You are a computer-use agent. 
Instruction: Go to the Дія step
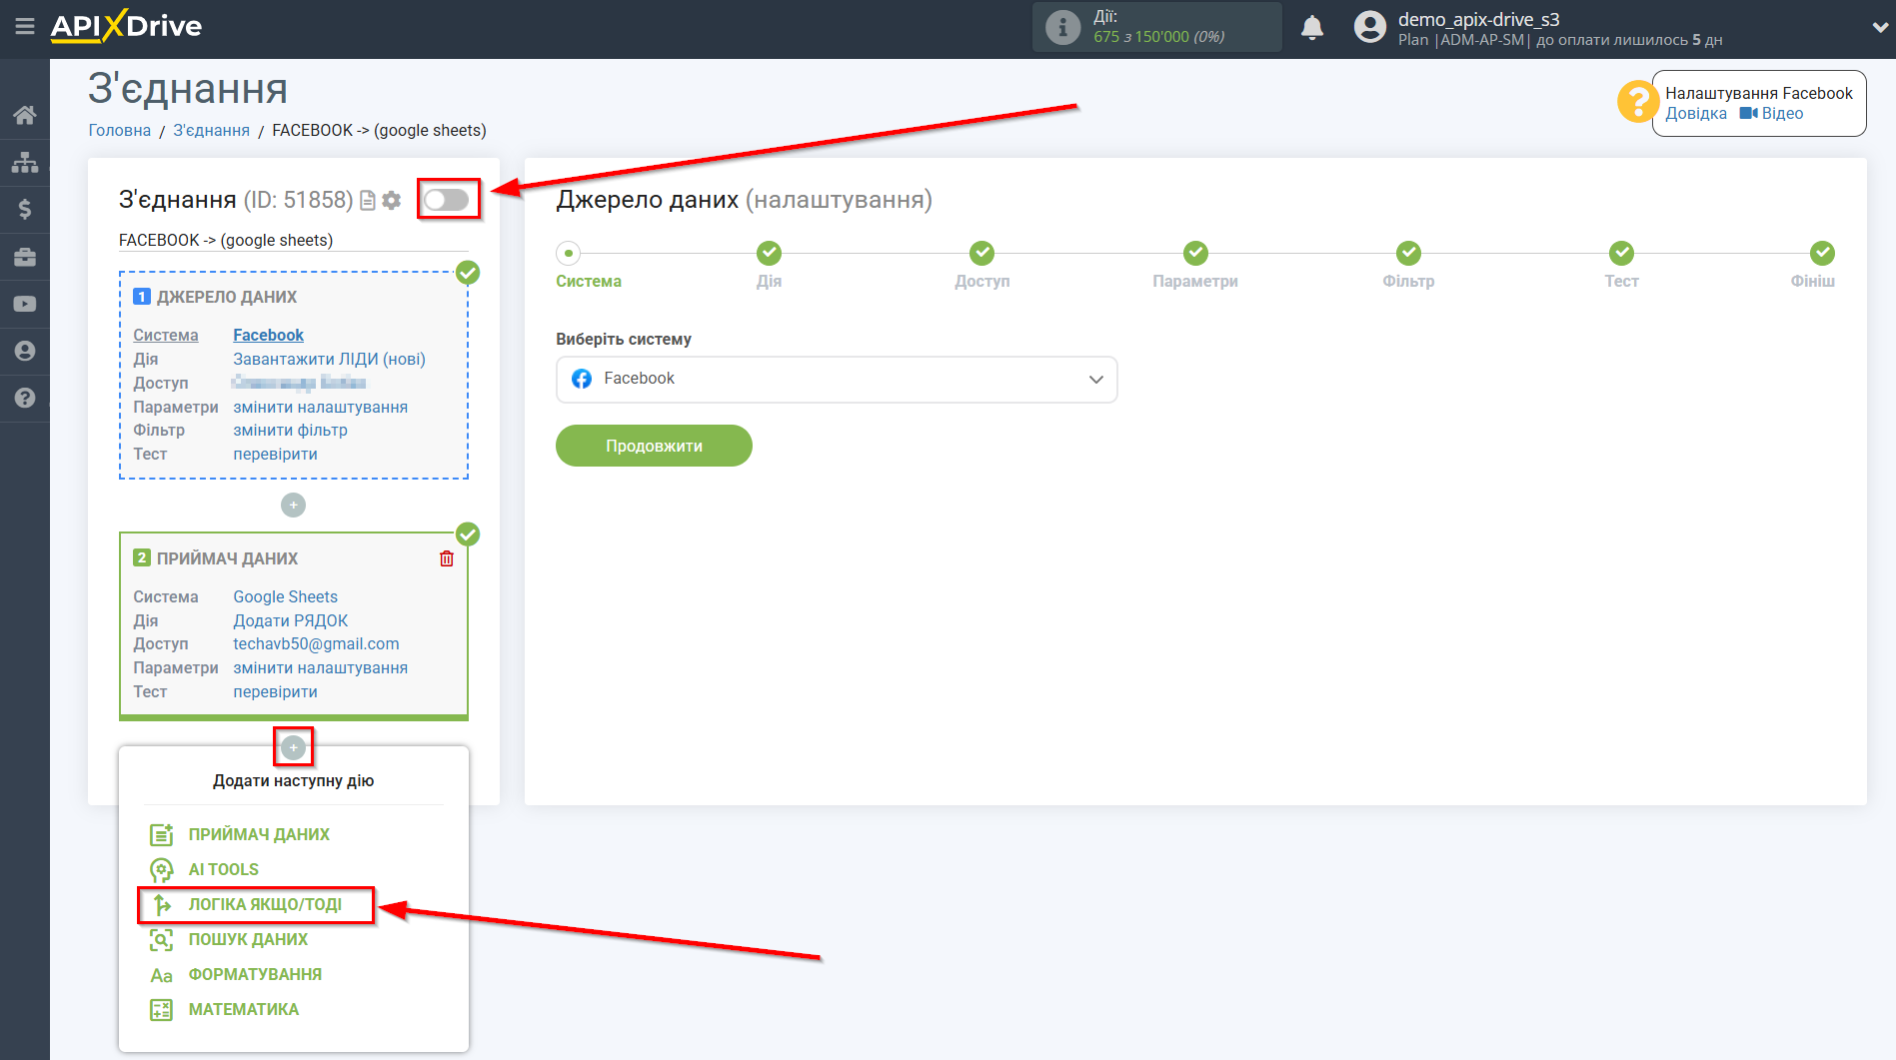769,253
